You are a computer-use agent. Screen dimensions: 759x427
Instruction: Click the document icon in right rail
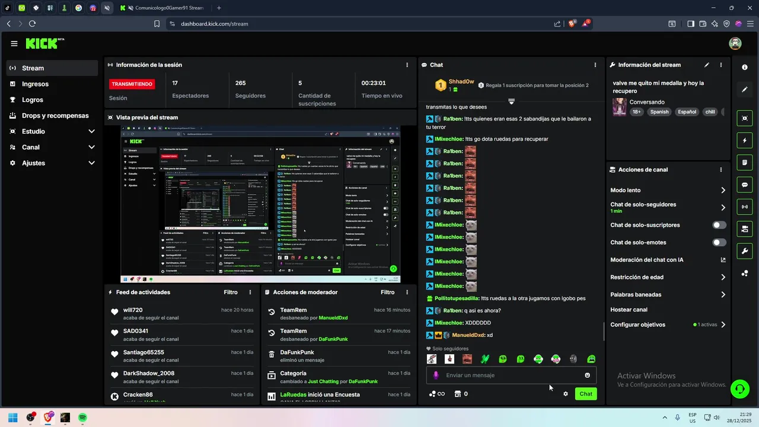click(745, 162)
